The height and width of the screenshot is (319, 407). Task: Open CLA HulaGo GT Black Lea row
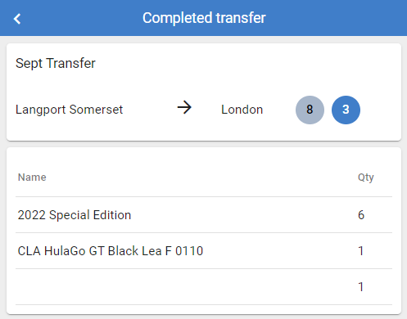pyautogui.click(x=204, y=251)
